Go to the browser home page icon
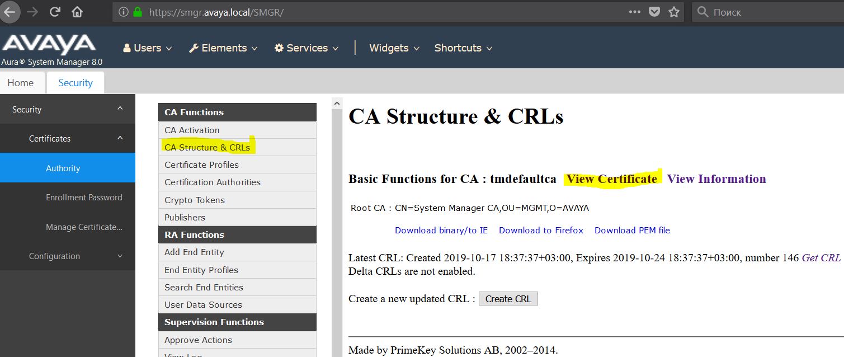844x357 pixels. pos(77,12)
